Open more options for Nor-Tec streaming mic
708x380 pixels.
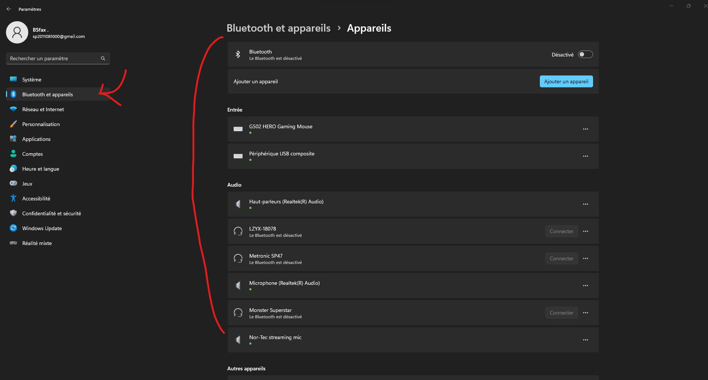coord(585,340)
